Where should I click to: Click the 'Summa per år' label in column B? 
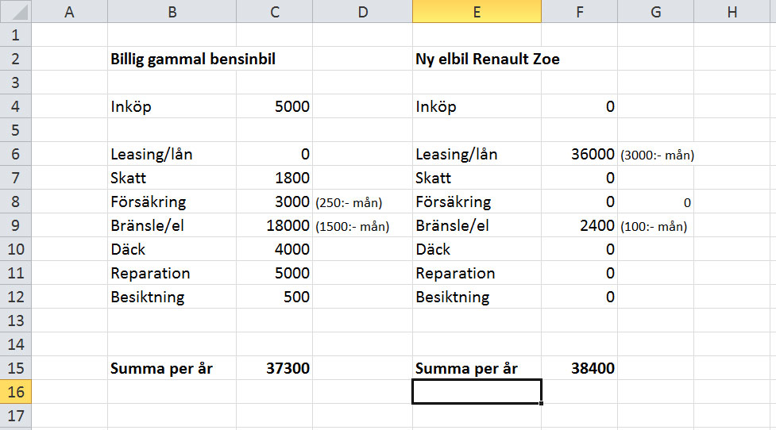(x=161, y=368)
